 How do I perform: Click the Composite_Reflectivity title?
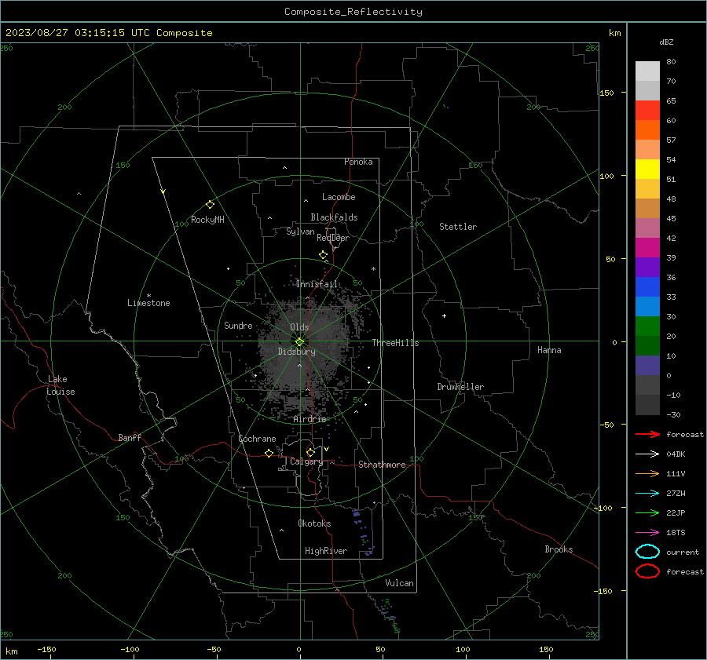(x=353, y=12)
